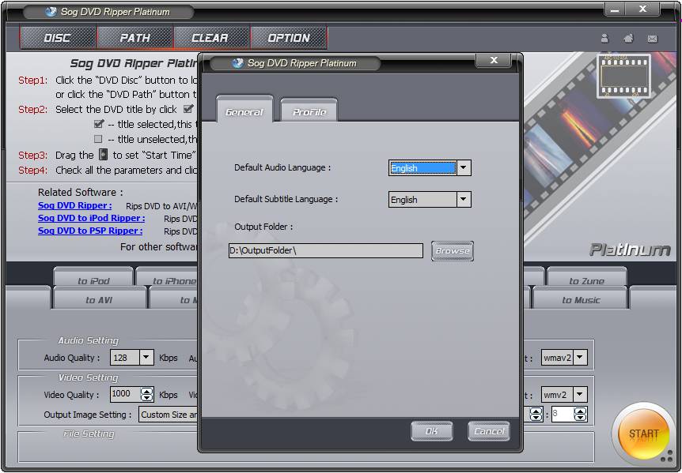
Task: Expand the Default Audio Language dropdown arrow
Action: pyautogui.click(x=464, y=168)
